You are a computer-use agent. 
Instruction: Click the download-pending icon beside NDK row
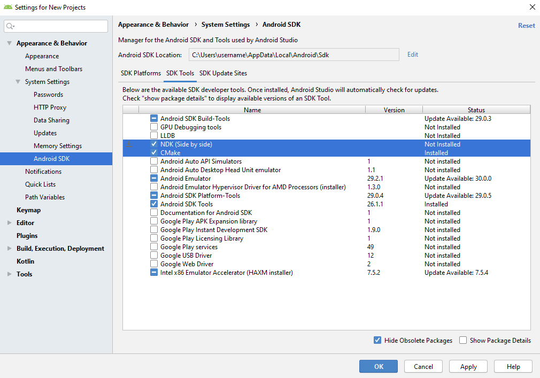click(x=129, y=144)
